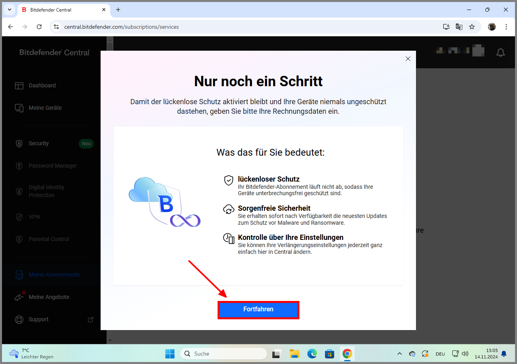The image size is (517, 364).
Task: Click the browser address bar URL
Action: point(121,27)
